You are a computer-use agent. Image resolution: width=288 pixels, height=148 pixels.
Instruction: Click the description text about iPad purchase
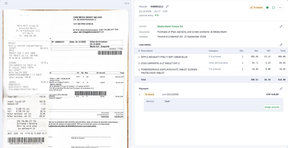[x=192, y=32]
